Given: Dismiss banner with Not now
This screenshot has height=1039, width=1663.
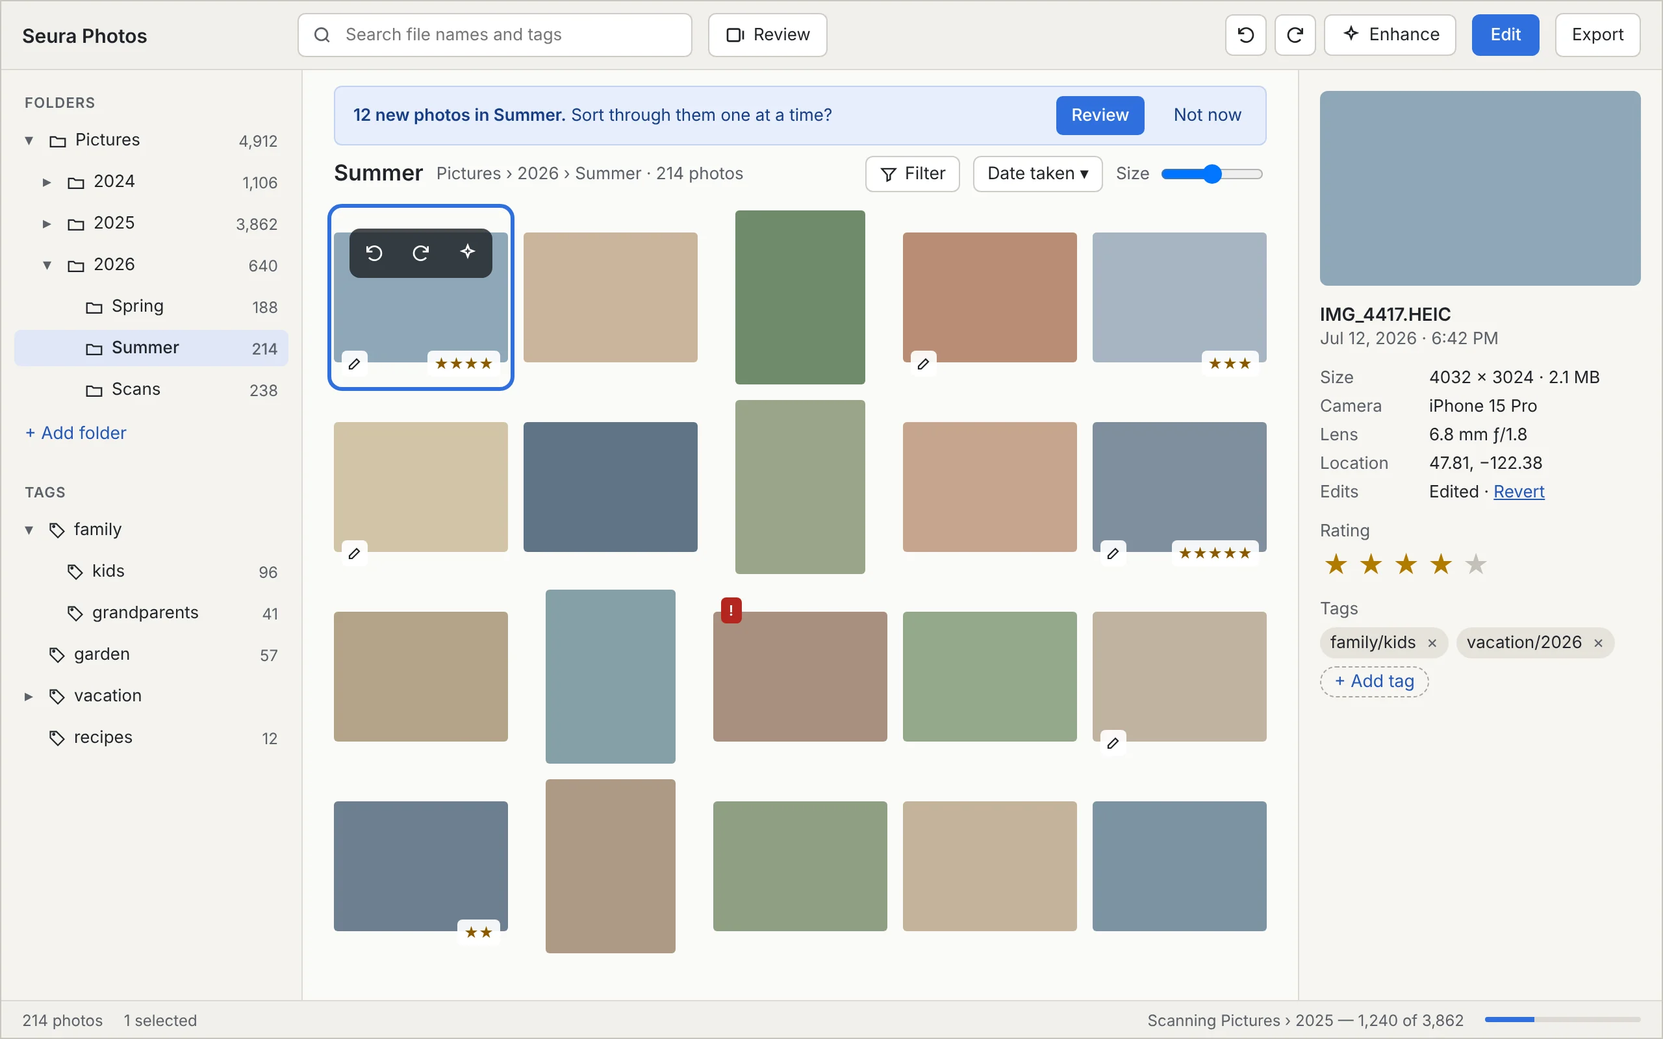Looking at the screenshot, I should tap(1207, 116).
